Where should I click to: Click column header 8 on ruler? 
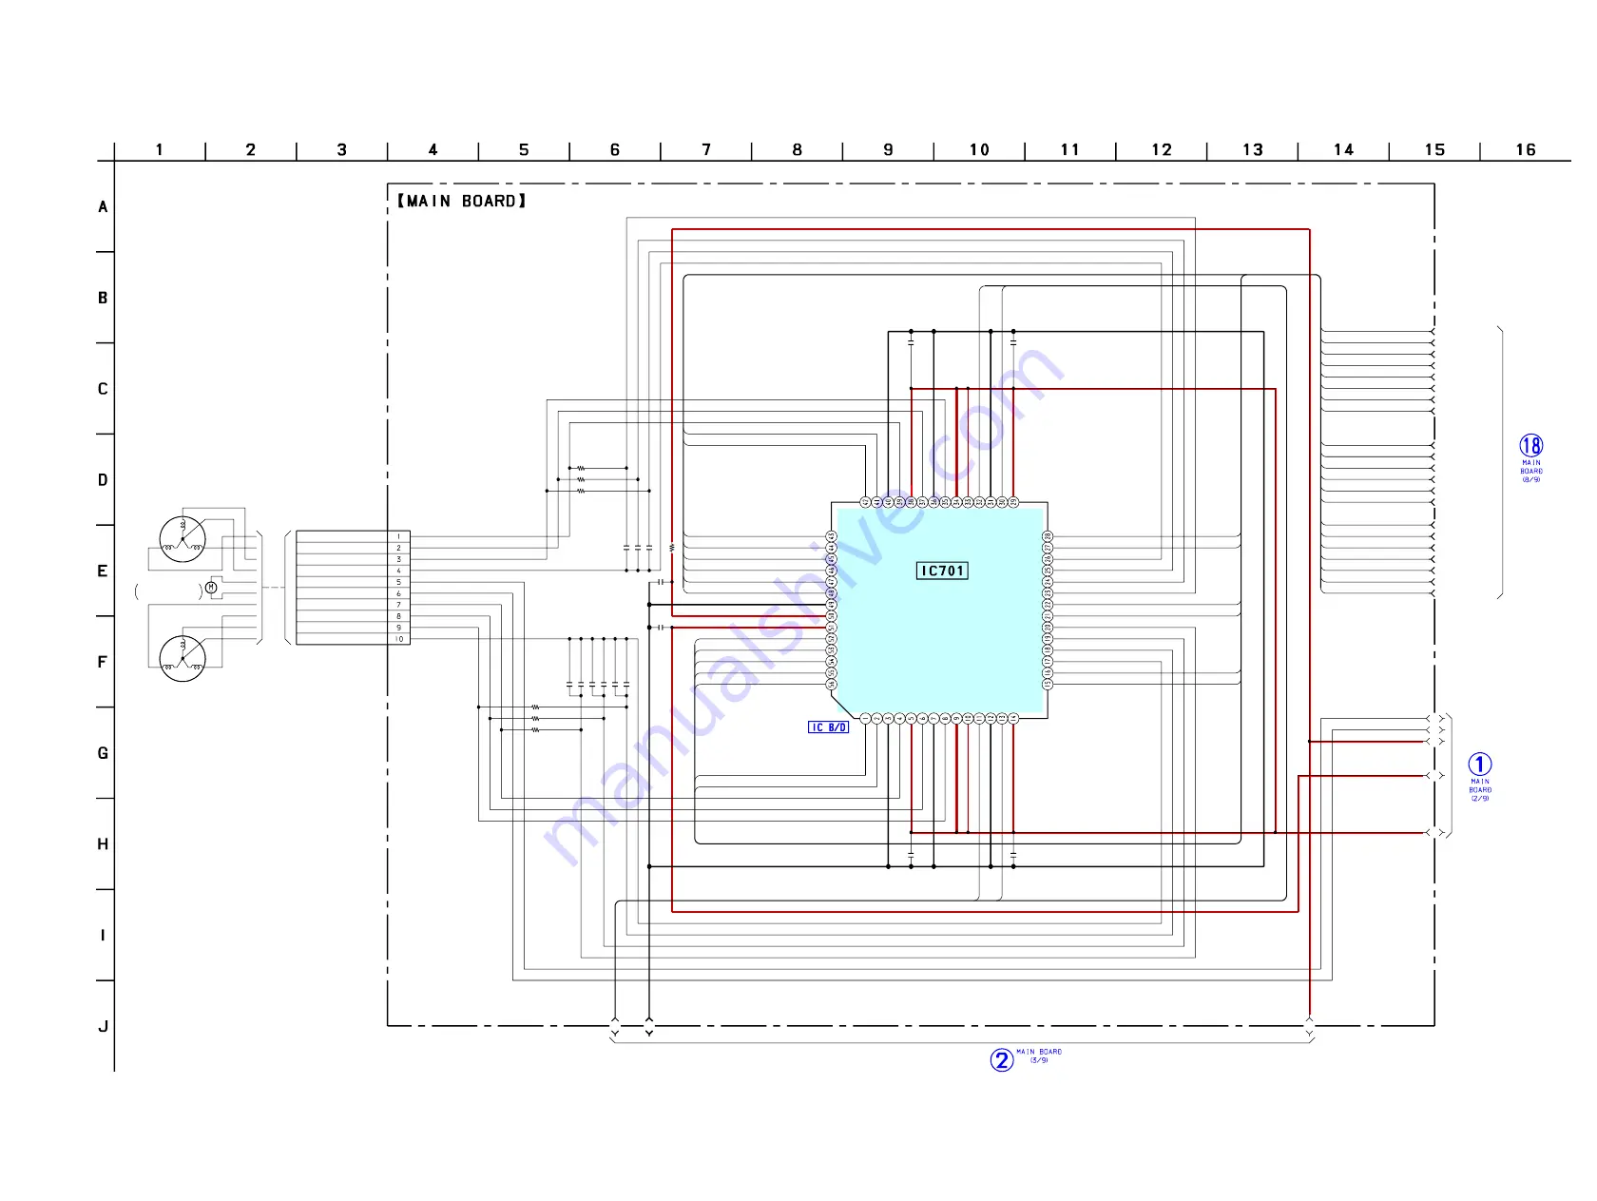tap(798, 149)
